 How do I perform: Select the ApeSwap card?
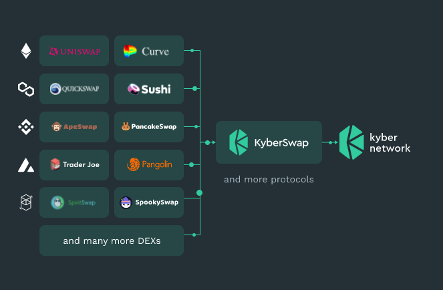(74, 127)
